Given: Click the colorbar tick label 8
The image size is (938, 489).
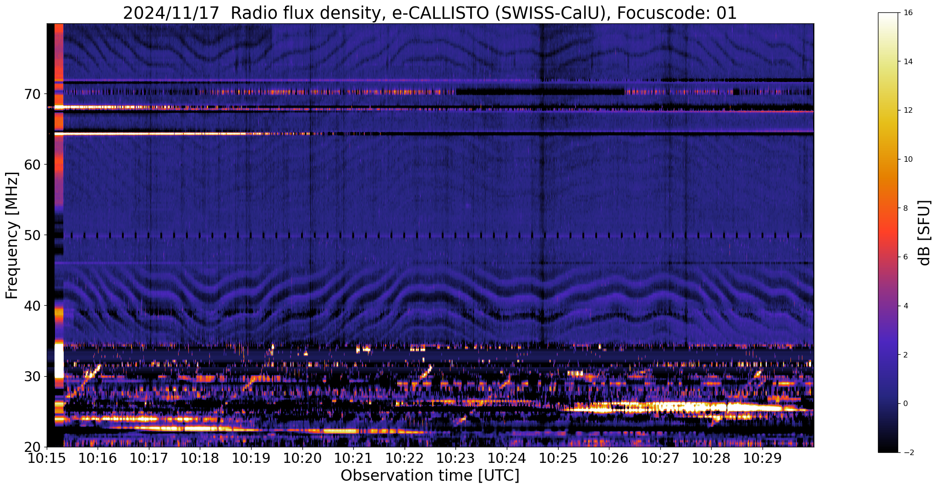Looking at the screenshot, I should (x=906, y=209).
